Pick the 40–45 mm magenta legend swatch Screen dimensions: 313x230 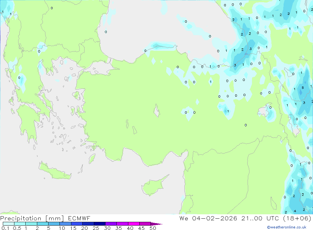(134, 224)
